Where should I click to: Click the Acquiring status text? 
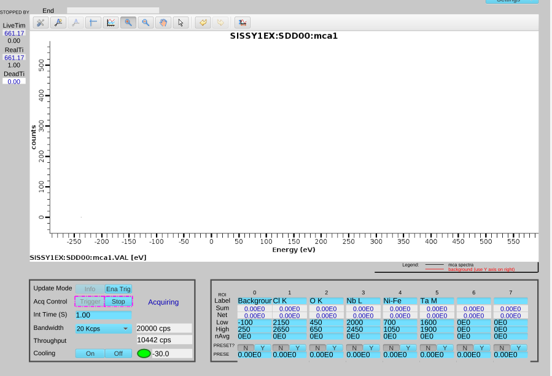[x=163, y=302]
